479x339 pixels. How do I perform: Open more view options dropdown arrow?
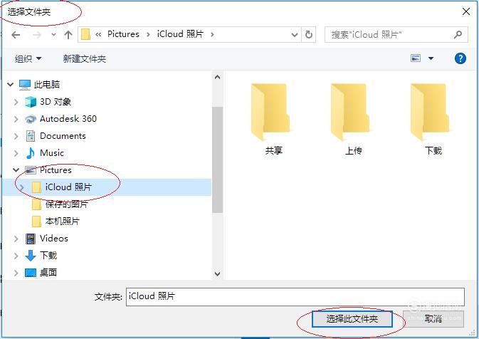tap(431, 58)
